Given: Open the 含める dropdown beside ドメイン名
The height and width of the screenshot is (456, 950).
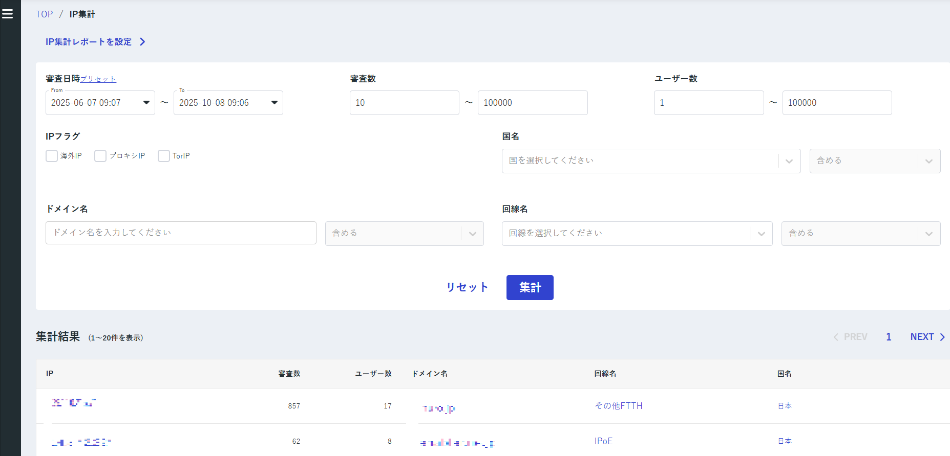Looking at the screenshot, I should tap(404, 234).
